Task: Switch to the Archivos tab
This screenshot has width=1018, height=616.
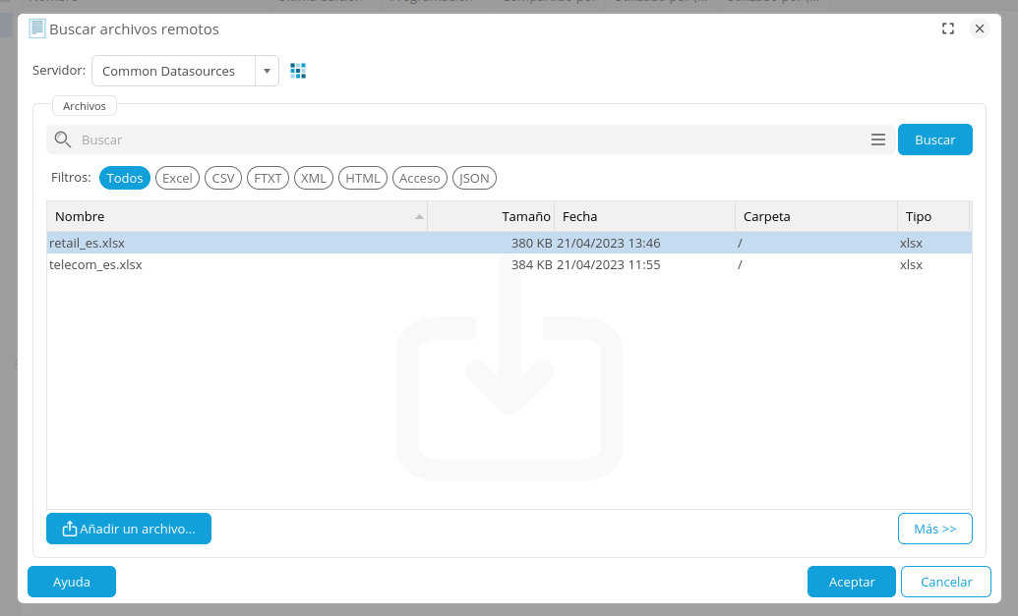Action: [x=85, y=106]
